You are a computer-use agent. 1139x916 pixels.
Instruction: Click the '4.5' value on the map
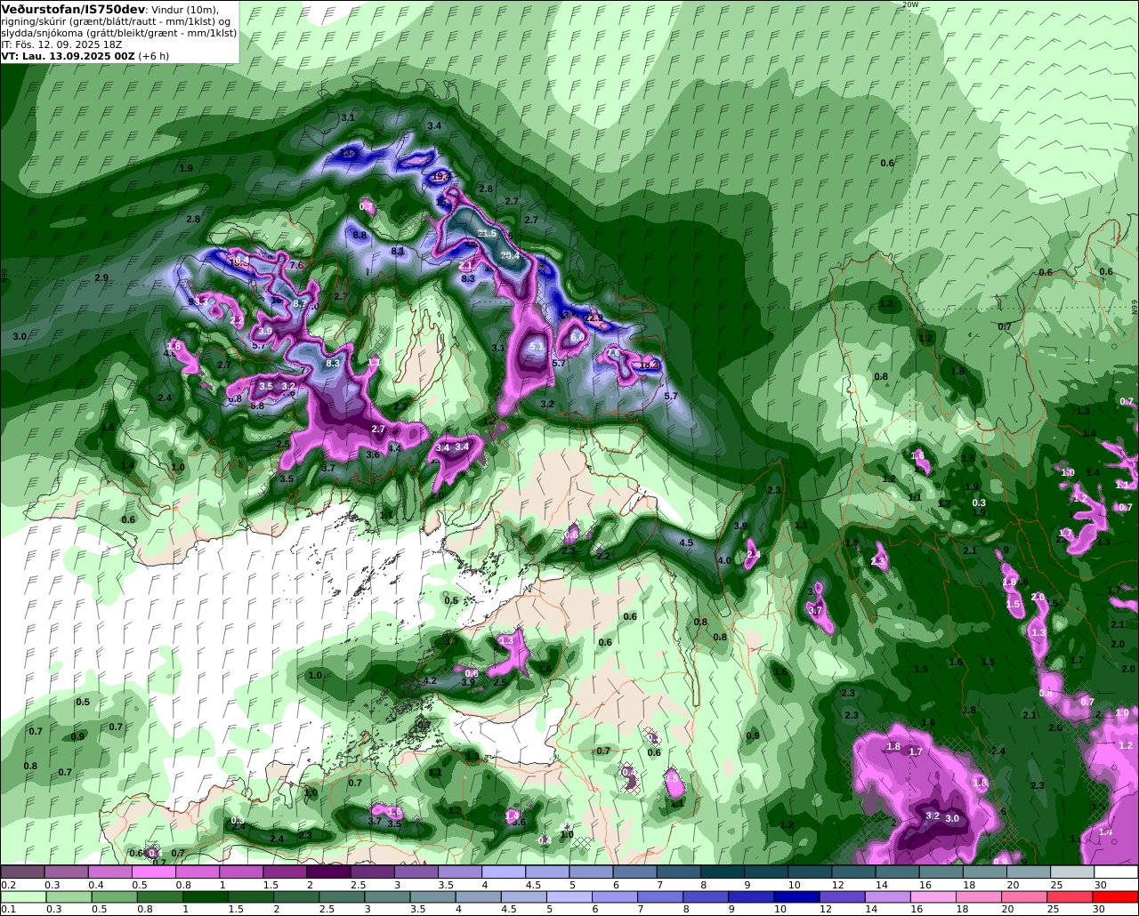[x=686, y=542]
